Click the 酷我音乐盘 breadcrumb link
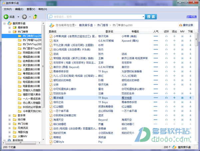This screenshot has height=151, width=200. pos(86,25)
